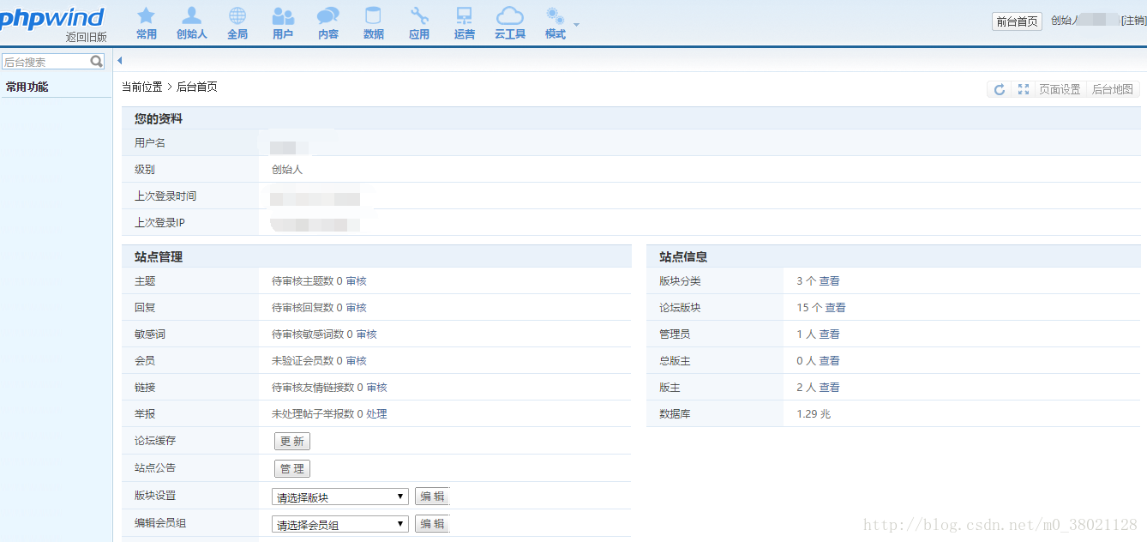Click the 前台首页 button
The width and height of the screenshot is (1147, 542).
[x=1017, y=21]
